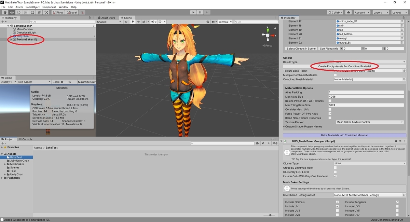Viewport: 410px width, 222px height.
Task: Toggle 2D view in Scene
Action: (x=126, y=22)
